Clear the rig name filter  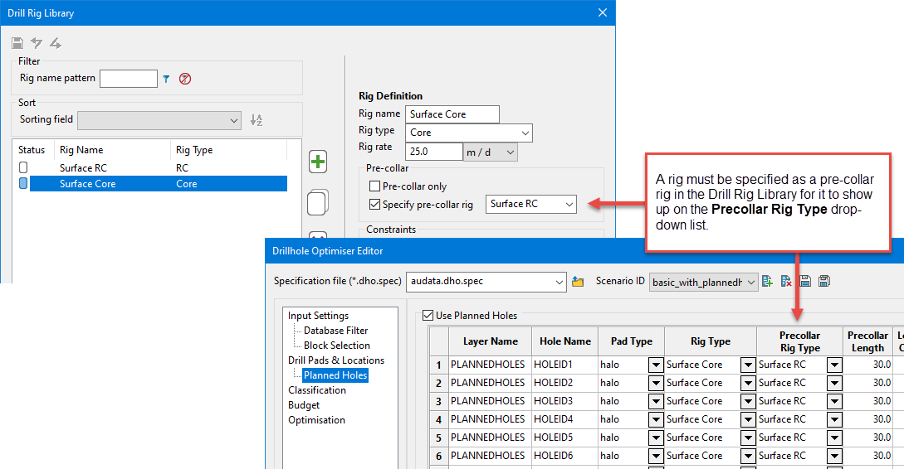click(185, 79)
